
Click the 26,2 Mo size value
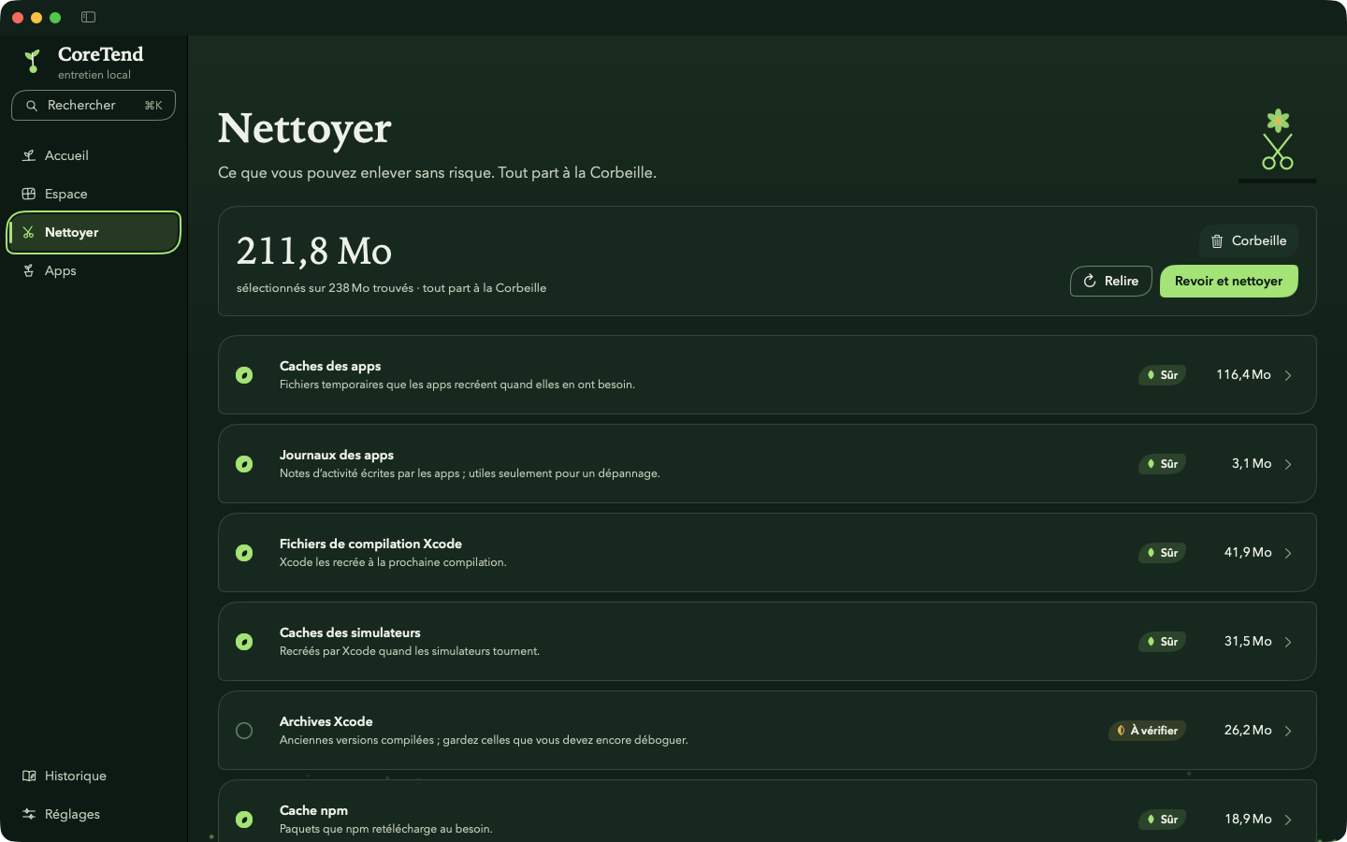[x=1248, y=730]
